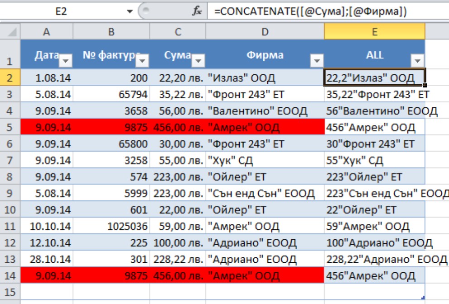Select cell with date 1.08.14
The image size is (449, 304).
[47, 77]
